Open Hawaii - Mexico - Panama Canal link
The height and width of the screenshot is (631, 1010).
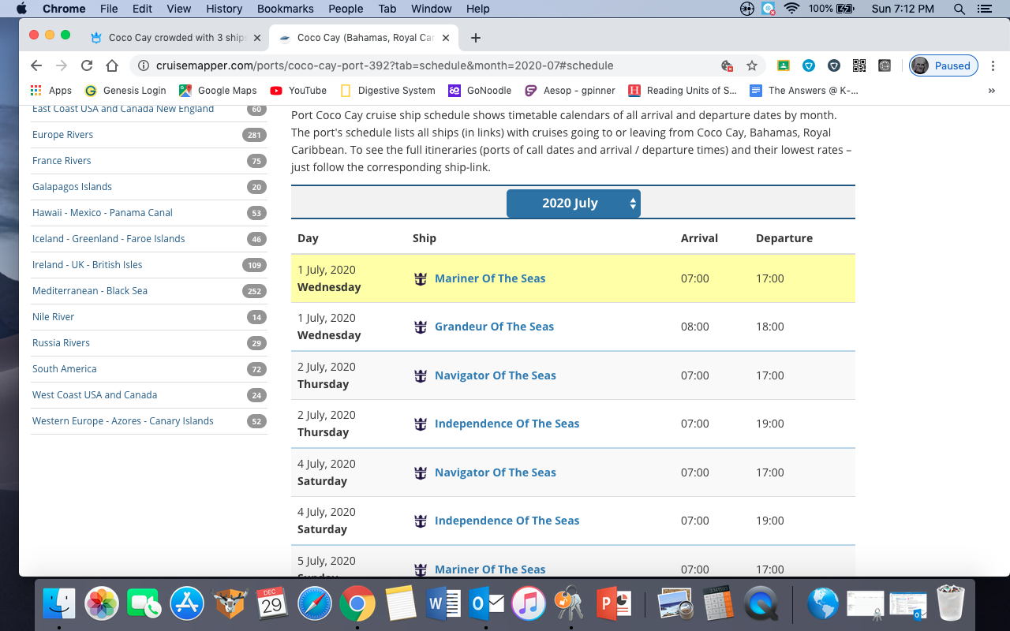coord(103,213)
